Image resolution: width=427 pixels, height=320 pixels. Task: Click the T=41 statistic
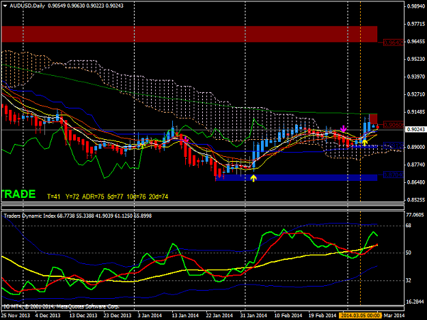tap(53, 197)
